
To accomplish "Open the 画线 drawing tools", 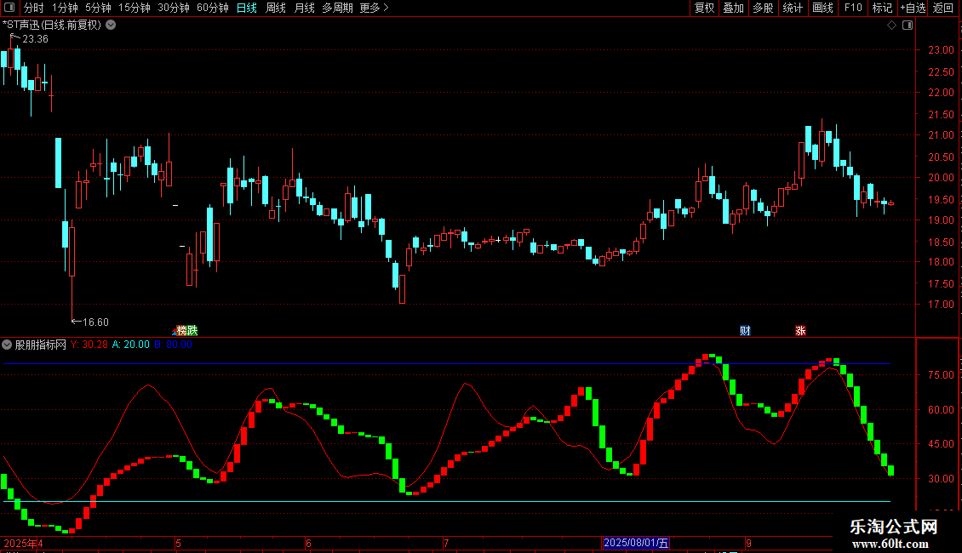I will (822, 8).
